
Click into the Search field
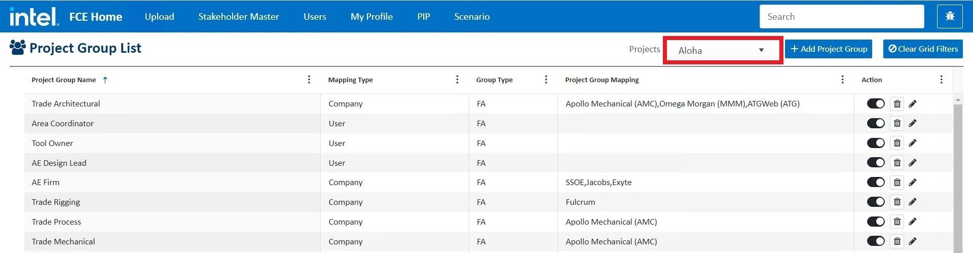tap(841, 17)
